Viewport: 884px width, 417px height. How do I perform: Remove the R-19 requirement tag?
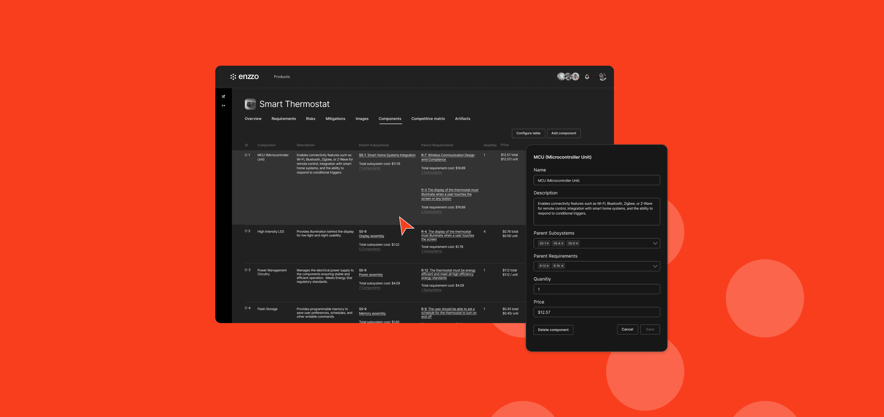(x=562, y=266)
